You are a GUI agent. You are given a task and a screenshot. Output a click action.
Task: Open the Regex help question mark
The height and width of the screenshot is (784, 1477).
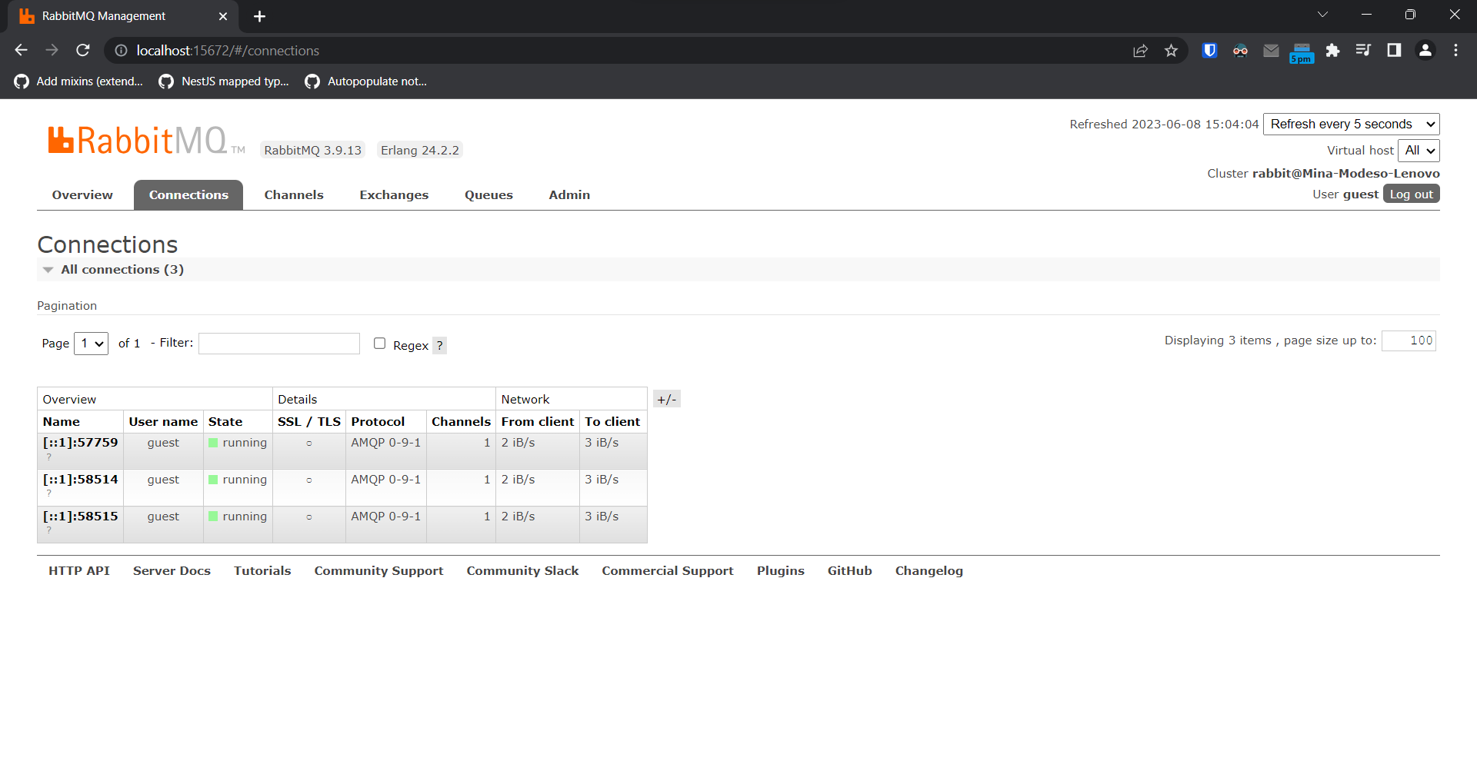438,345
